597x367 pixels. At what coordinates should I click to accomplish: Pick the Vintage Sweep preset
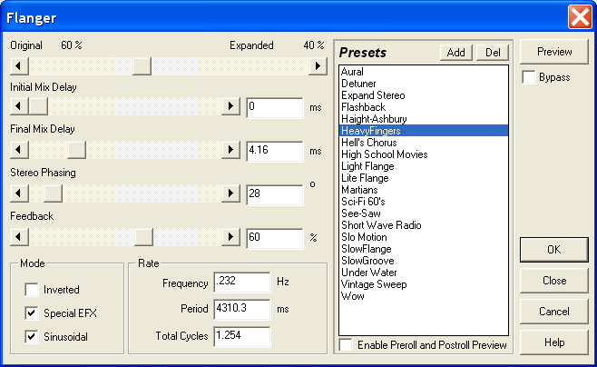pyautogui.click(x=372, y=284)
